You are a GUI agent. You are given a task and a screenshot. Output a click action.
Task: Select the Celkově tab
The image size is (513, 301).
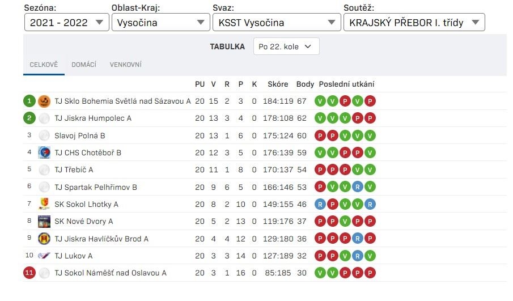pos(44,65)
